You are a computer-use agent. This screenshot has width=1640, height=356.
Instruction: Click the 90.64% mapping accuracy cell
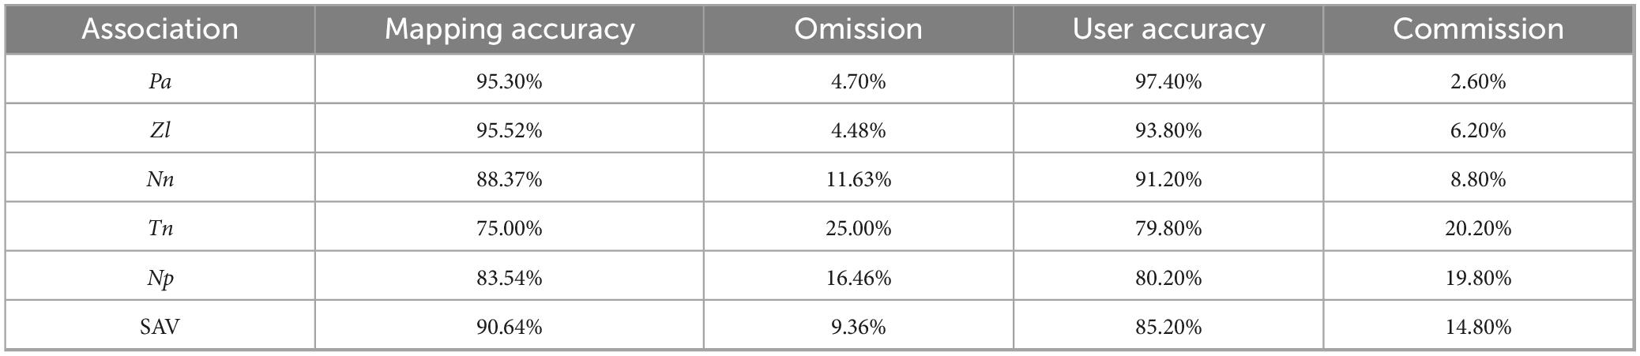(510, 326)
